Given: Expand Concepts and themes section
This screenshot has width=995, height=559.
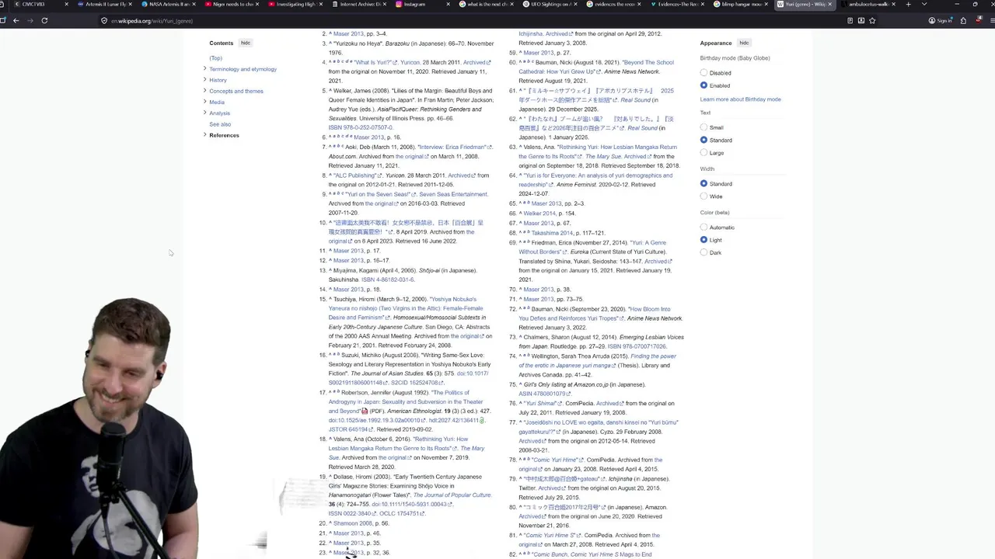Looking at the screenshot, I should [205, 91].
